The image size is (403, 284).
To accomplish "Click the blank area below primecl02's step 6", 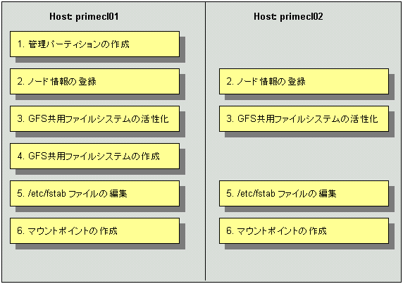I will 303,265.
